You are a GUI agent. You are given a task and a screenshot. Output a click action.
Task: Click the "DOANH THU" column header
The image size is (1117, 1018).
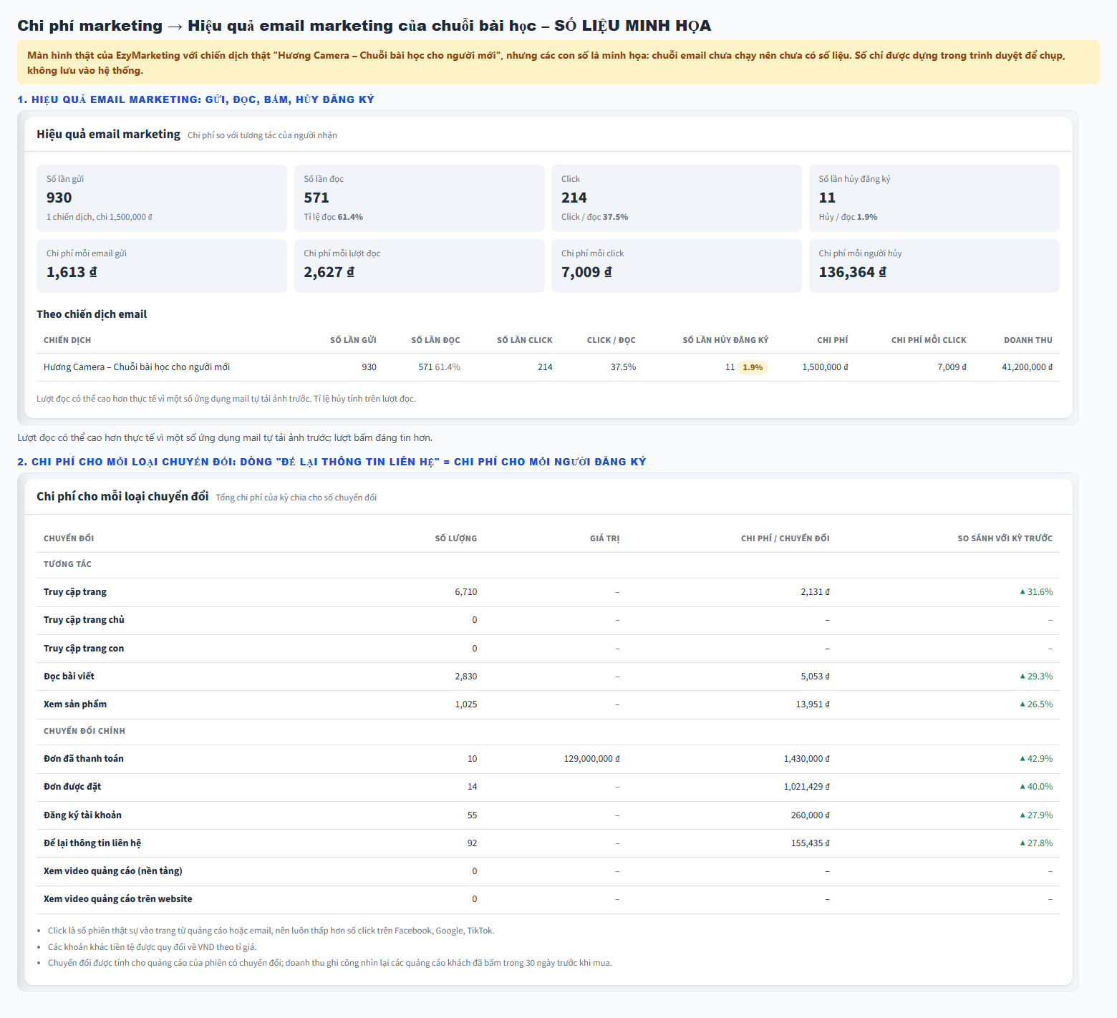pyautogui.click(x=1028, y=340)
